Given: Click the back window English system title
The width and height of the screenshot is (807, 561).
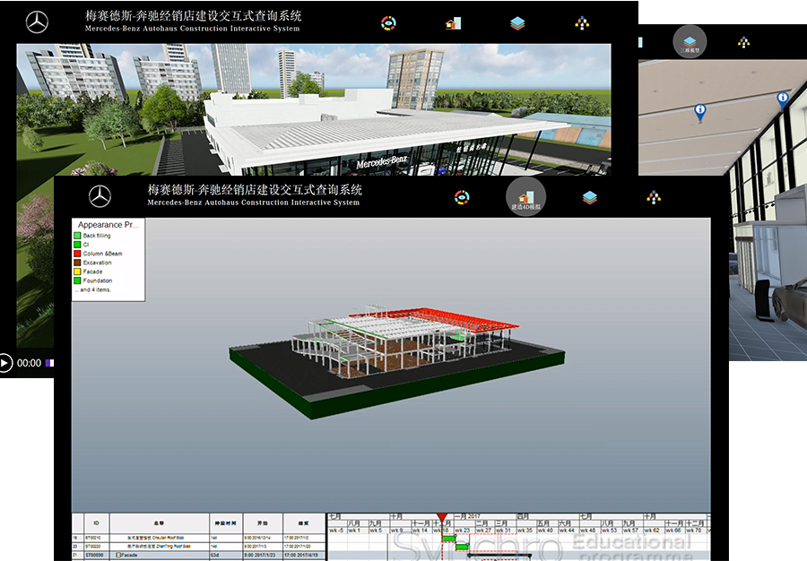Looking at the screenshot, I should pyautogui.click(x=193, y=29).
